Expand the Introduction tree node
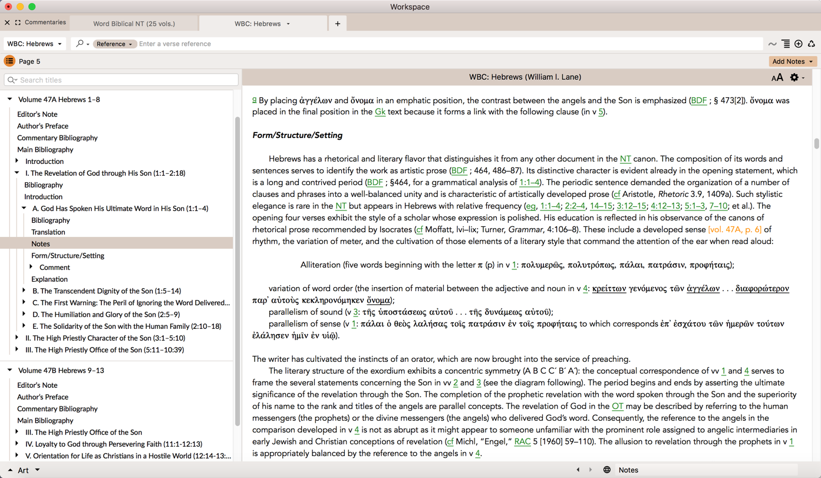The image size is (821, 478). tap(17, 161)
